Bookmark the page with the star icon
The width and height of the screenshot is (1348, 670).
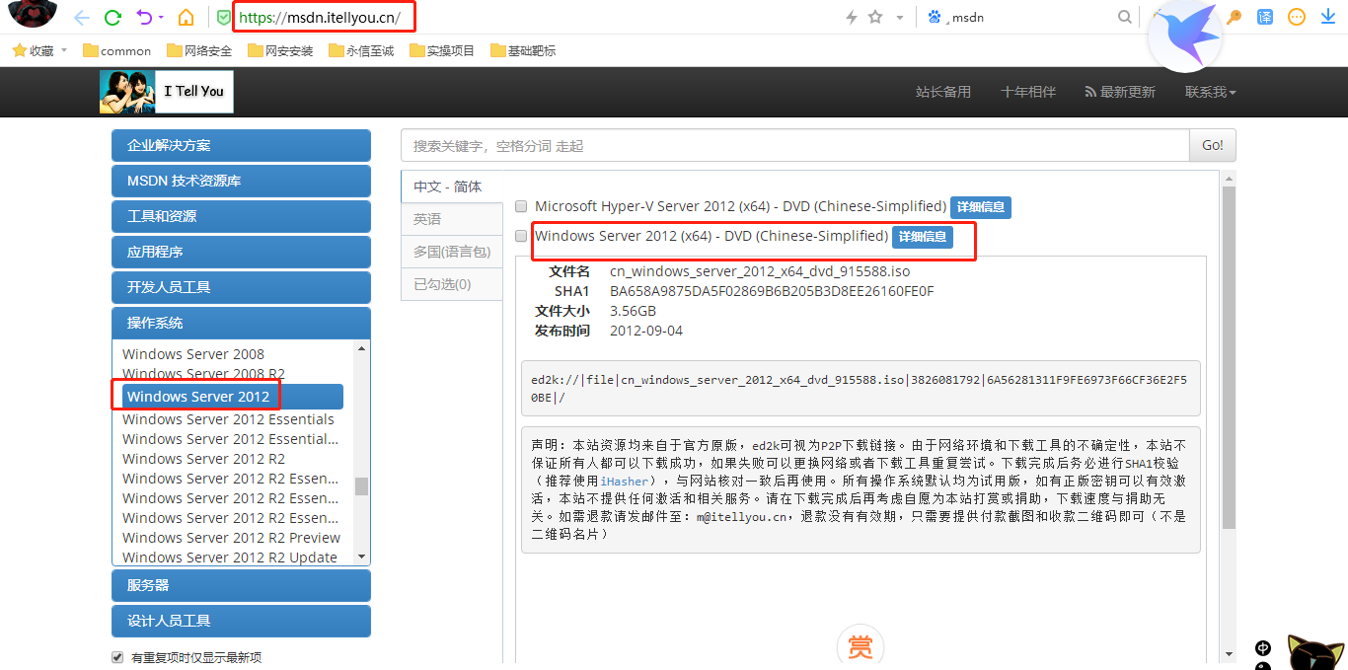873,17
